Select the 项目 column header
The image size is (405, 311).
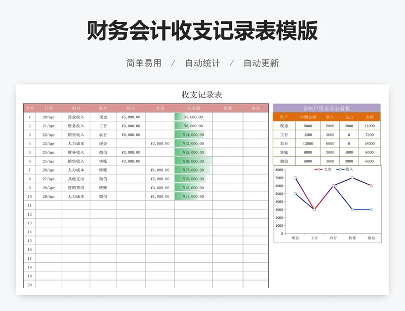coord(76,108)
